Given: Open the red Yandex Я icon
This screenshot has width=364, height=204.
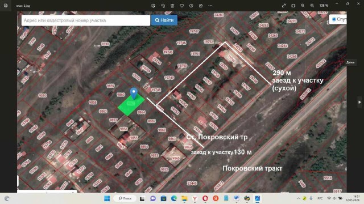Looking at the screenshot, I should click(216, 198).
